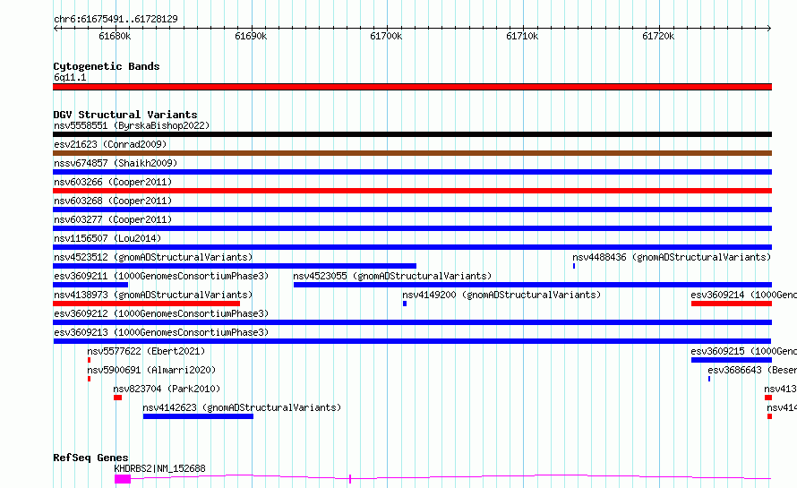Open esv21623 (Conrad2009) label
The height and width of the screenshot is (488, 797).
coord(110,144)
